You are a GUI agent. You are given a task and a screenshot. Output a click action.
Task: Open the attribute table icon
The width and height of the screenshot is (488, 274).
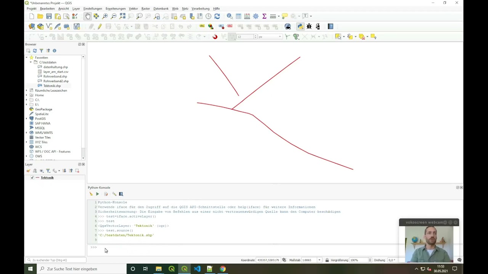[x=238, y=16]
